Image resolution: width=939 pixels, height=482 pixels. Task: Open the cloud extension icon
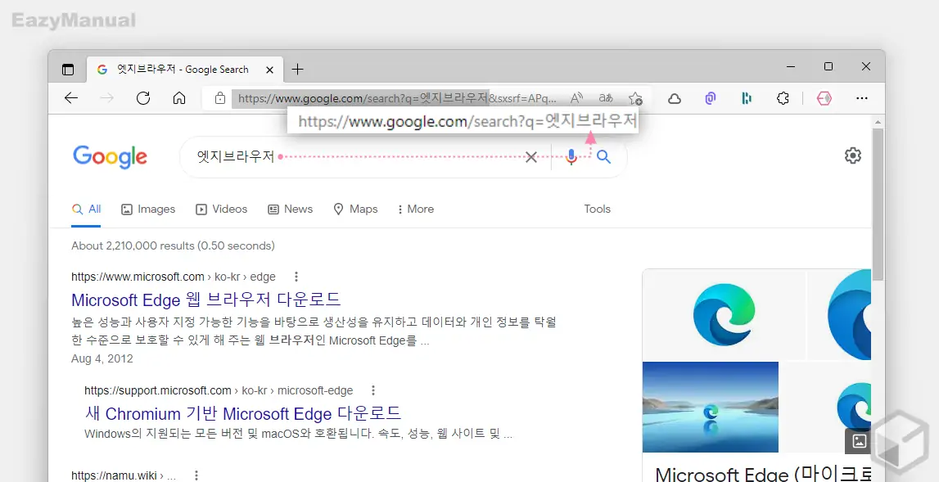675,99
